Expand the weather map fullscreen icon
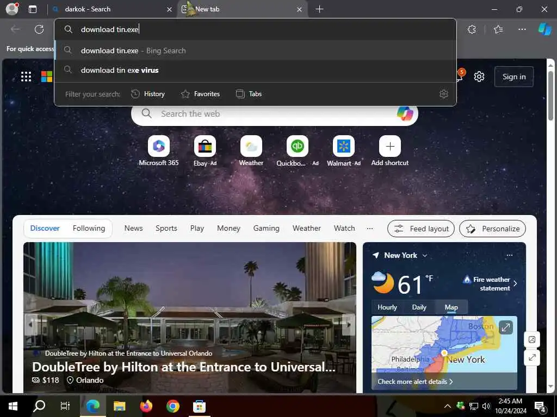557x417 pixels. 505,327
